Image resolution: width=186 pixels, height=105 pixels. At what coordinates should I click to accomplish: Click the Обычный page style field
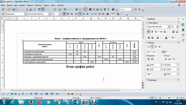[38, 98]
